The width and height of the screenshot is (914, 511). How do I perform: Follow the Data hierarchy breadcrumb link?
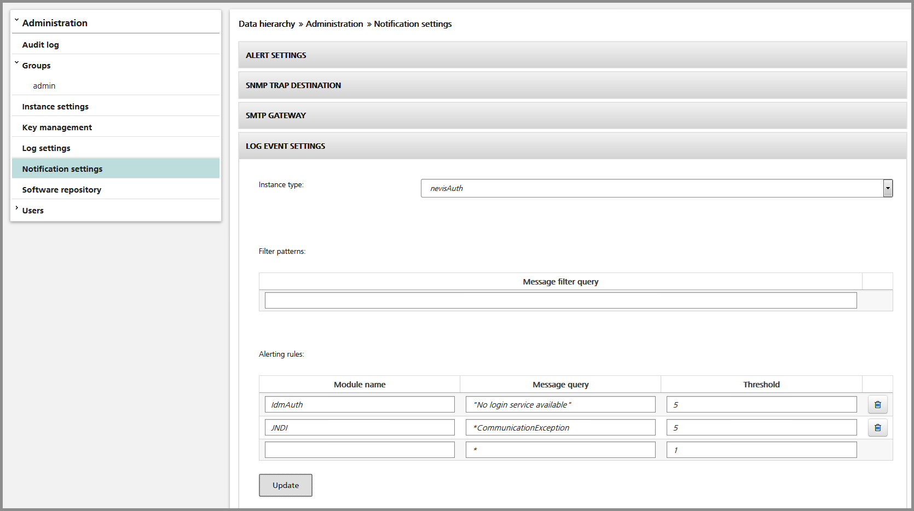click(x=267, y=24)
